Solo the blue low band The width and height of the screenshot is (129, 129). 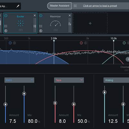14,43
